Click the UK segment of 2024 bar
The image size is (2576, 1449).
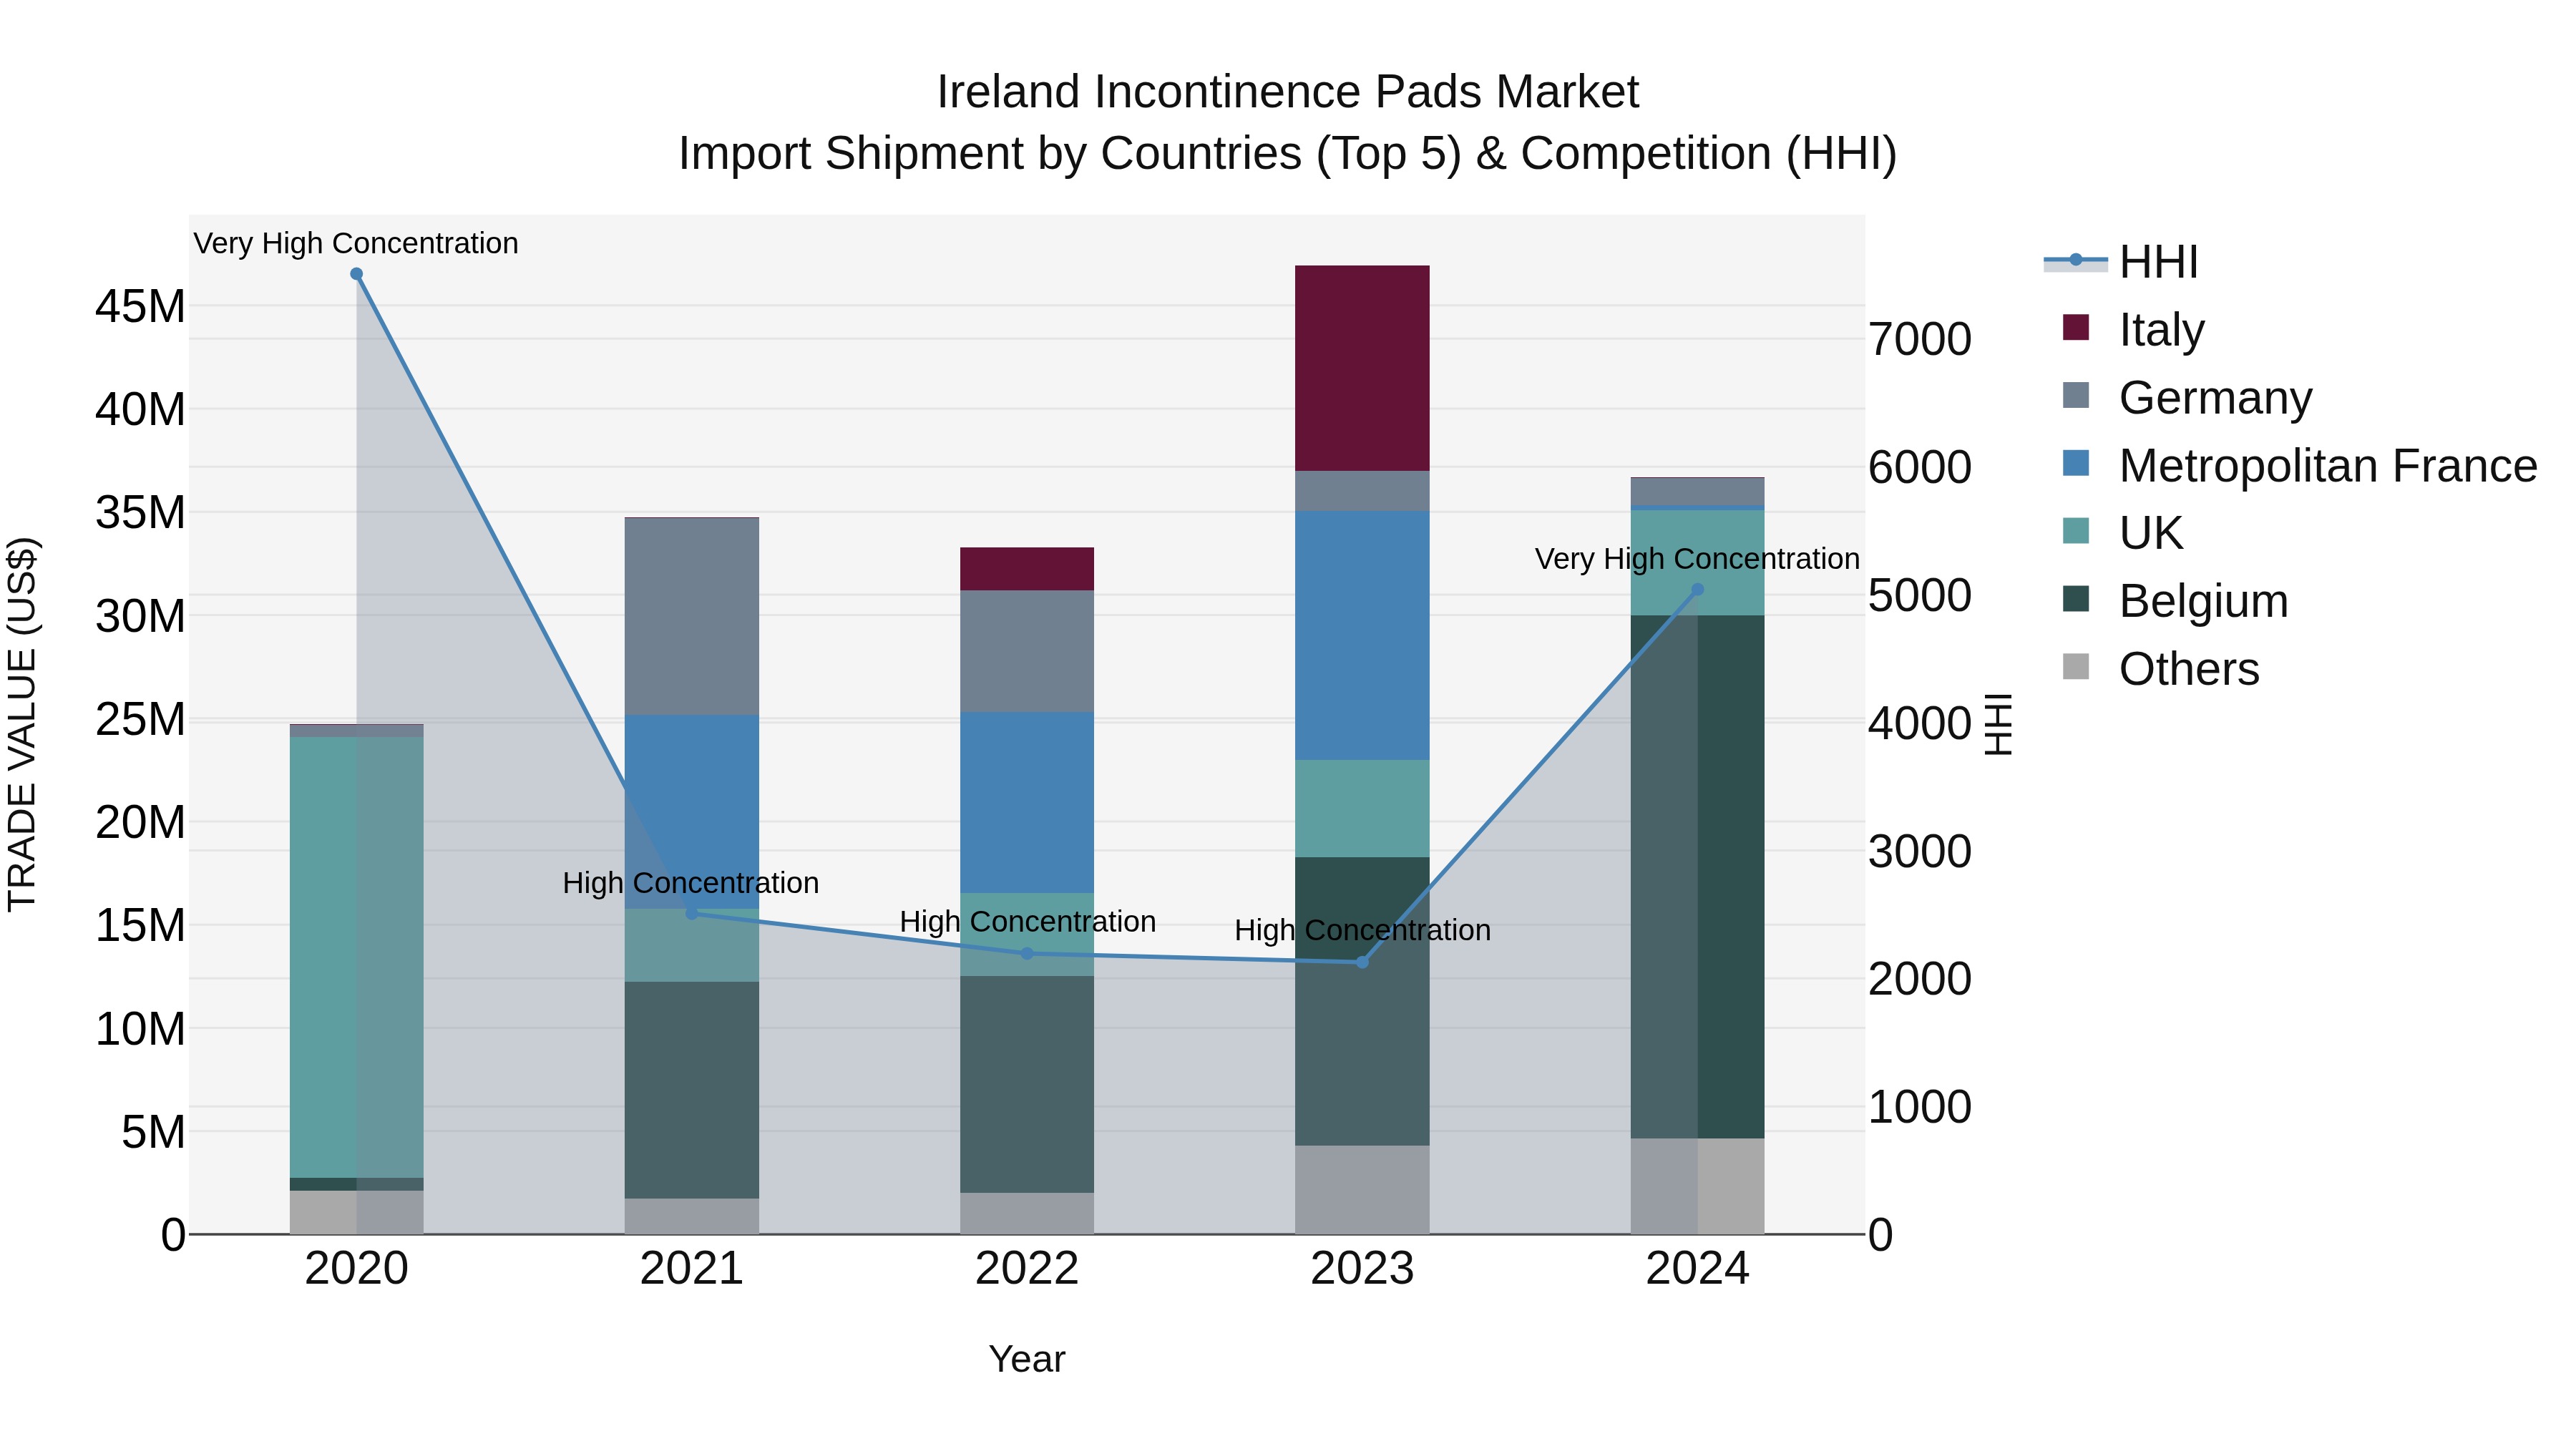point(1697,563)
